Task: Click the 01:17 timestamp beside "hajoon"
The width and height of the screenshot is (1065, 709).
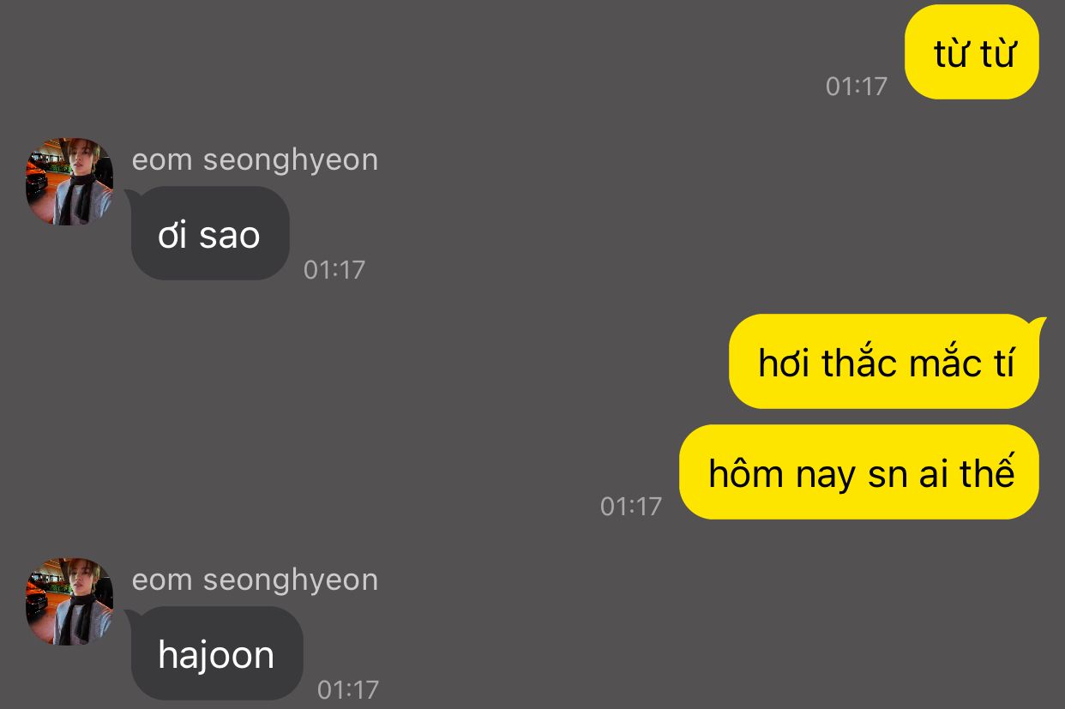Action: (x=348, y=689)
